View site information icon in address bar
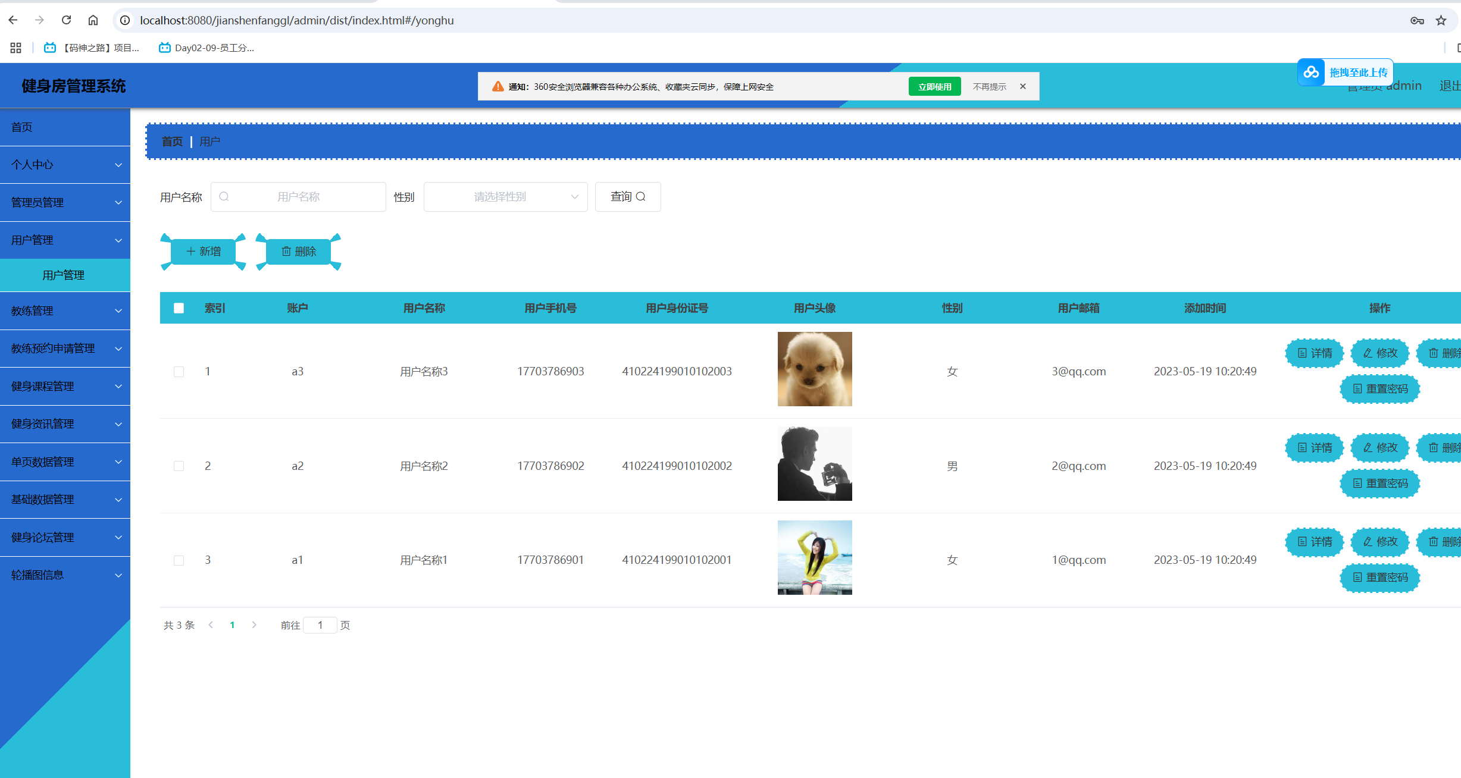 coord(125,20)
